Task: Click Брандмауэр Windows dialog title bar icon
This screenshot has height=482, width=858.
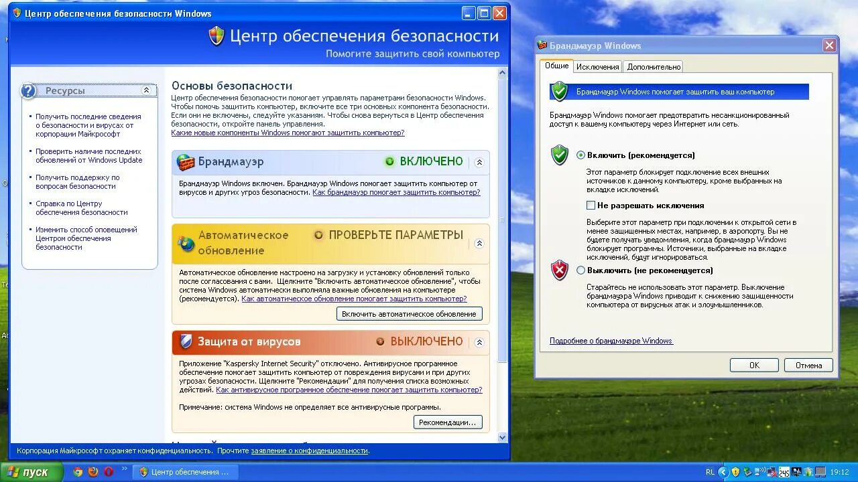Action: point(542,46)
